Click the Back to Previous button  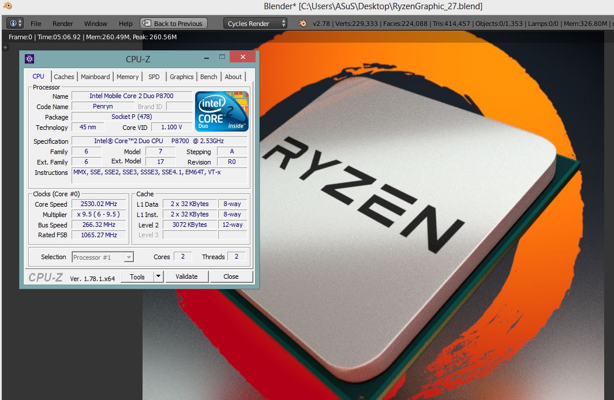click(174, 24)
